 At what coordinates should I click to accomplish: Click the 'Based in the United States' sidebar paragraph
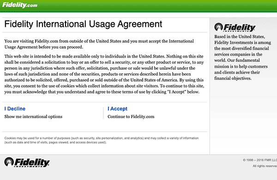[242, 57]
